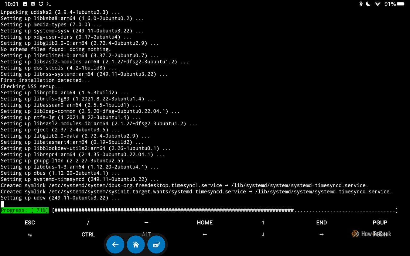410x256 pixels.
Task: Tap the Tab key icon
Action: (x=30, y=235)
